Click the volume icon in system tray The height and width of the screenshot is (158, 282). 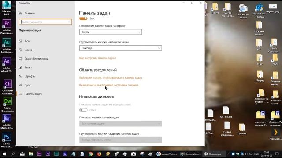click(x=246, y=154)
